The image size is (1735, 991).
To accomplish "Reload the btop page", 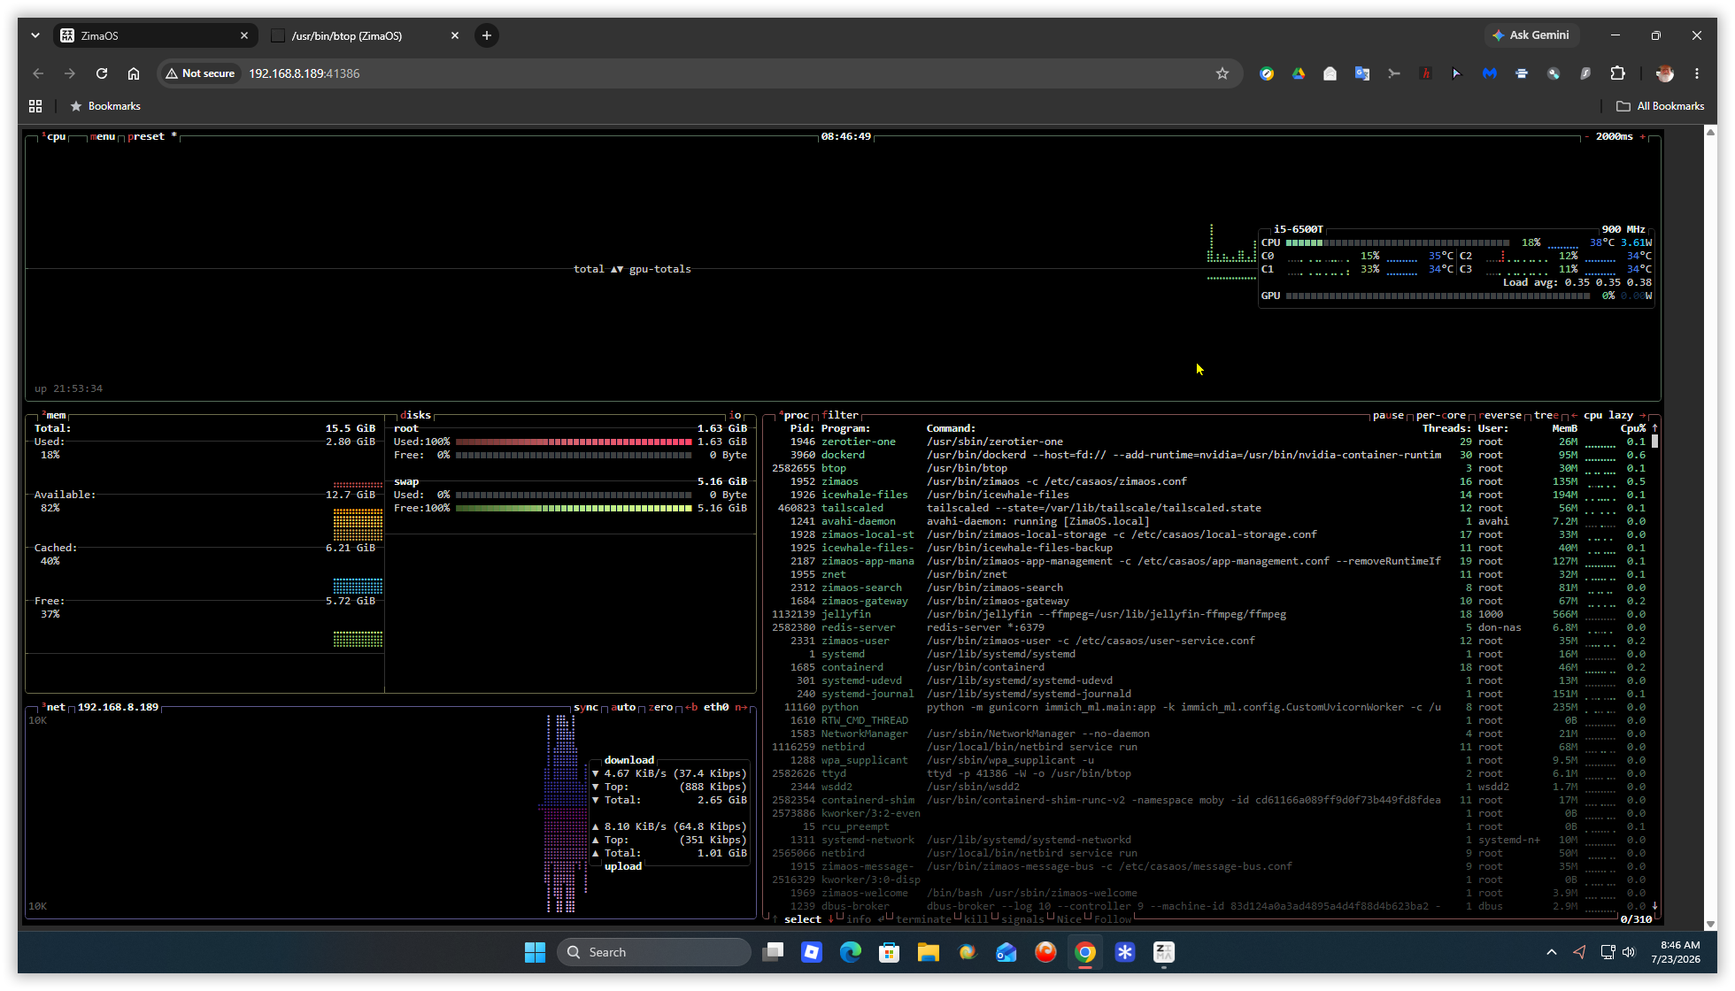I will (x=102, y=73).
